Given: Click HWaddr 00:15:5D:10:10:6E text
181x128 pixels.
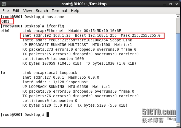Looking at the screenshot, I should [x=94, y=31].
